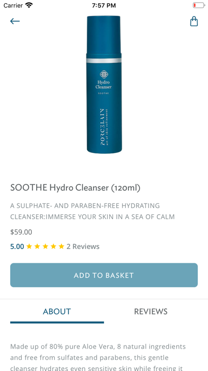The width and height of the screenshot is (208, 371).
Task: Switch to the ABOUT tab
Action: [57, 312]
